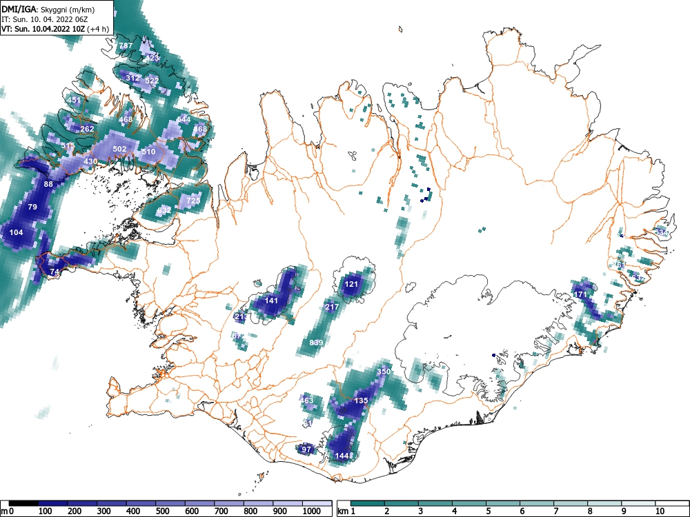Image resolution: width=690 pixels, height=517 pixels.
Task: Click the '88' value in the dark blue area
Action: pos(48,184)
